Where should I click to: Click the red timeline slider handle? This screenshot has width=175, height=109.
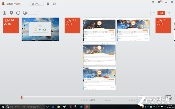[22, 97]
